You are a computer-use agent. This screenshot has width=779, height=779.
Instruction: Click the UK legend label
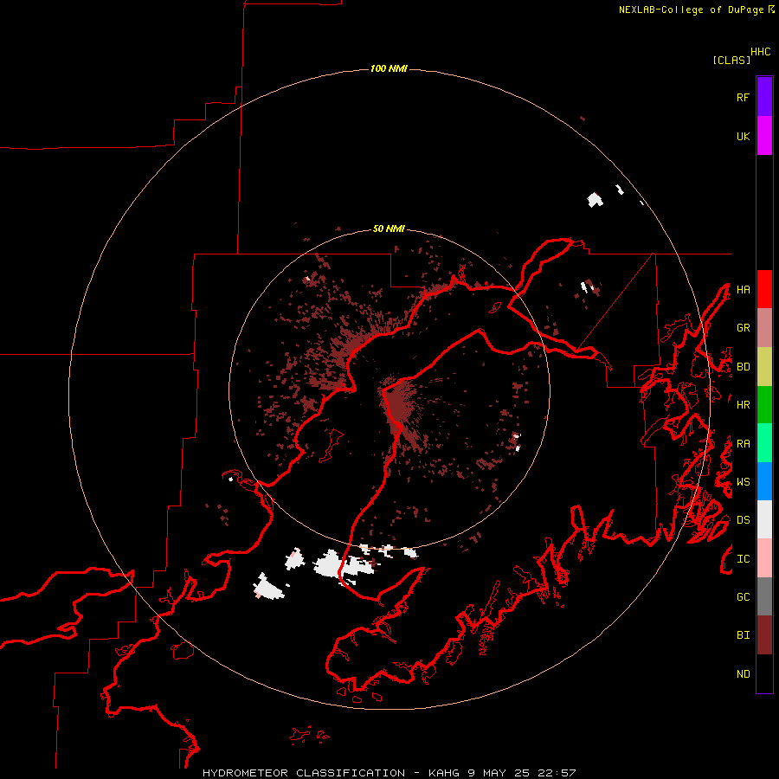pyautogui.click(x=743, y=136)
